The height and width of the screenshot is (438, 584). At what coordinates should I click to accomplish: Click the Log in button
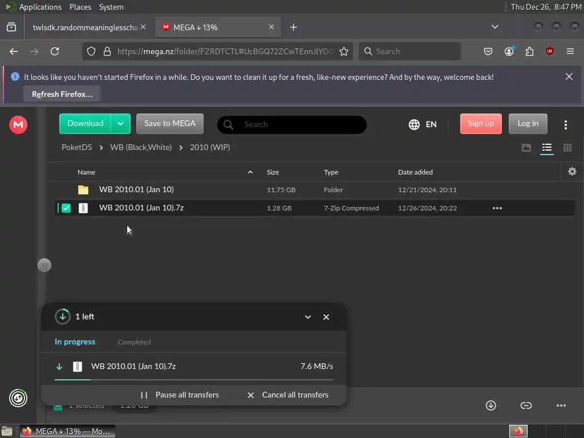(528, 124)
